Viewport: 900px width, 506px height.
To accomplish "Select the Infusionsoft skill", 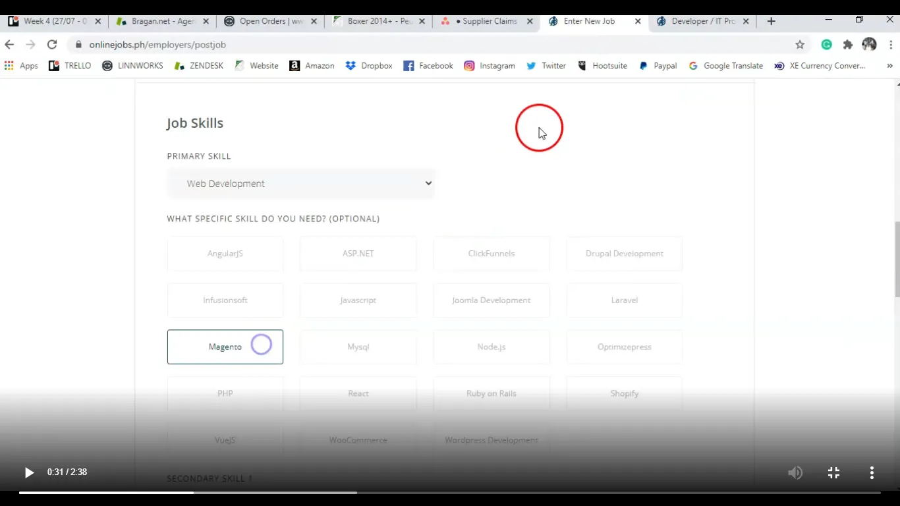I will click(x=225, y=300).
